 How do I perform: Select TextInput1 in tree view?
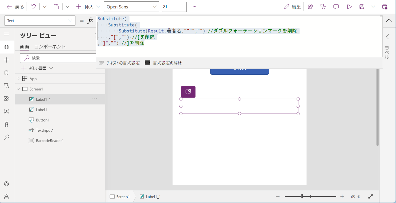tap(45, 130)
